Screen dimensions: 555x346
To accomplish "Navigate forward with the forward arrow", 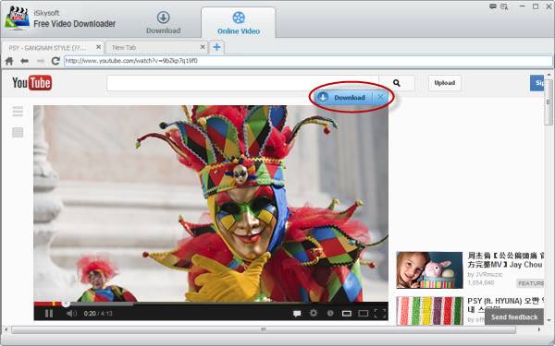I will click(x=41, y=61).
